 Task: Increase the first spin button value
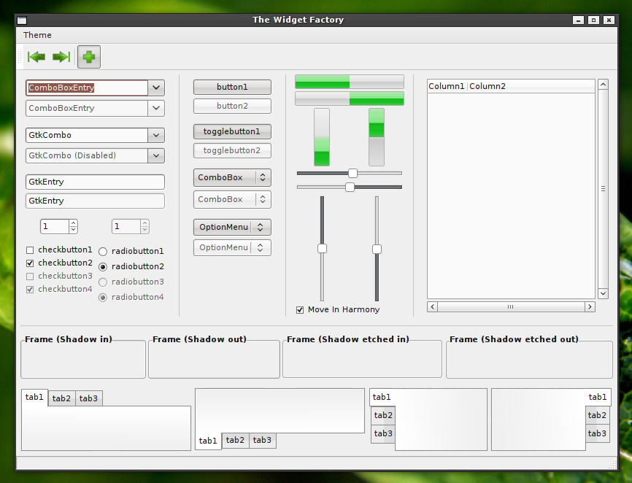[73, 223]
